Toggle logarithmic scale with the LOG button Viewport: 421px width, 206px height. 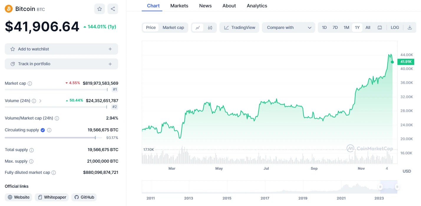click(x=394, y=27)
